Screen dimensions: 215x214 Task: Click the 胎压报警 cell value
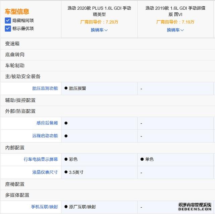[78, 88]
